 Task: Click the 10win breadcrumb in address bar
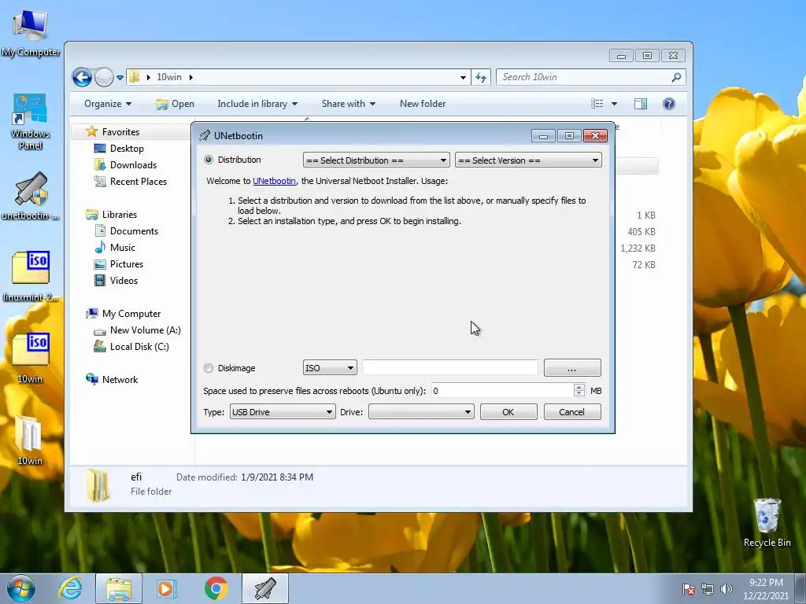click(169, 77)
